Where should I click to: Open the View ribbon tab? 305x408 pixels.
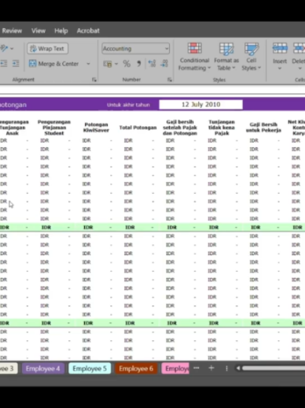(x=39, y=31)
